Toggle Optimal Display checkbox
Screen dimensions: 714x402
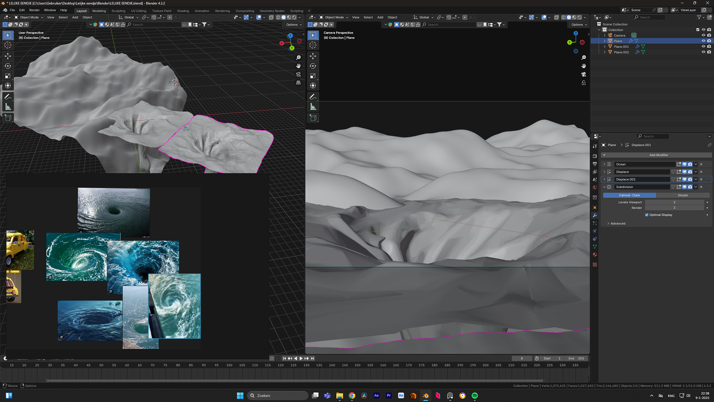[x=647, y=215]
